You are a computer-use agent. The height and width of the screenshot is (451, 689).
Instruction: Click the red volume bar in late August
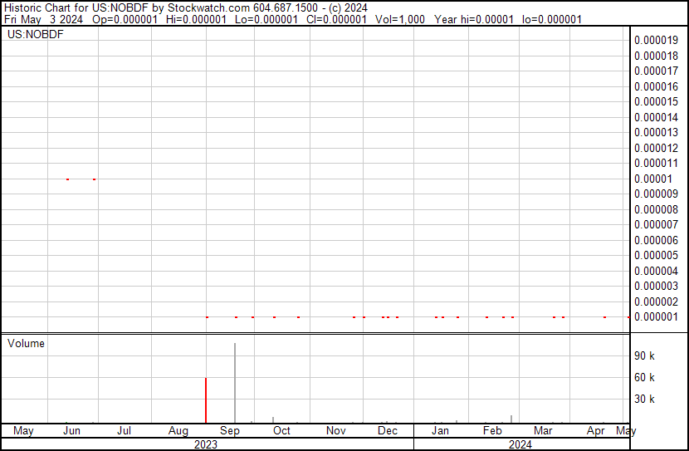point(206,400)
